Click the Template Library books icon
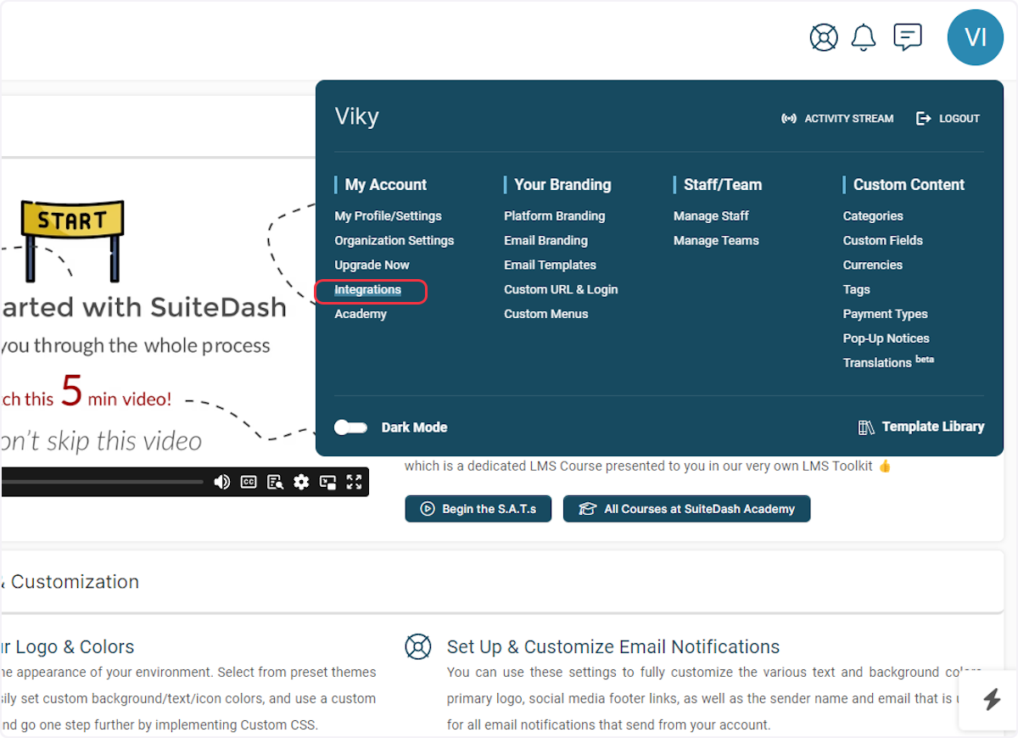This screenshot has width=1018, height=738. pos(866,428)
